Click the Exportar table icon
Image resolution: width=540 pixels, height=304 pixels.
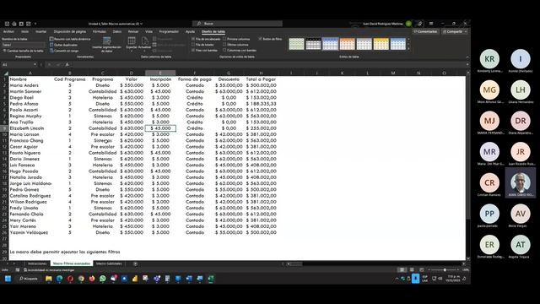132,41
